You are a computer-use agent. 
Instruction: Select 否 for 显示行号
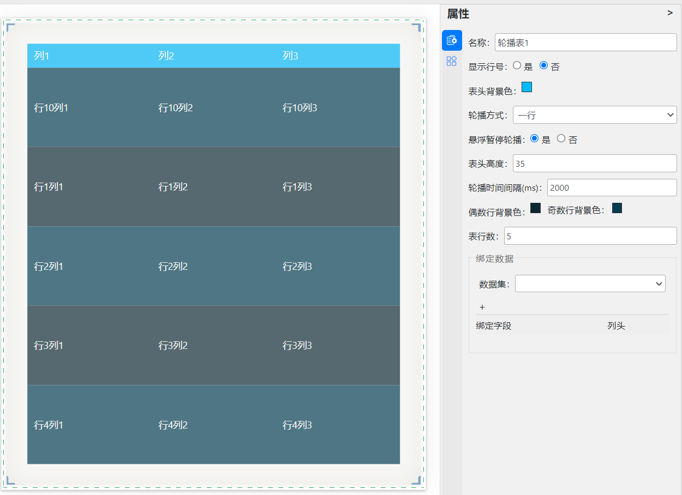543,65
